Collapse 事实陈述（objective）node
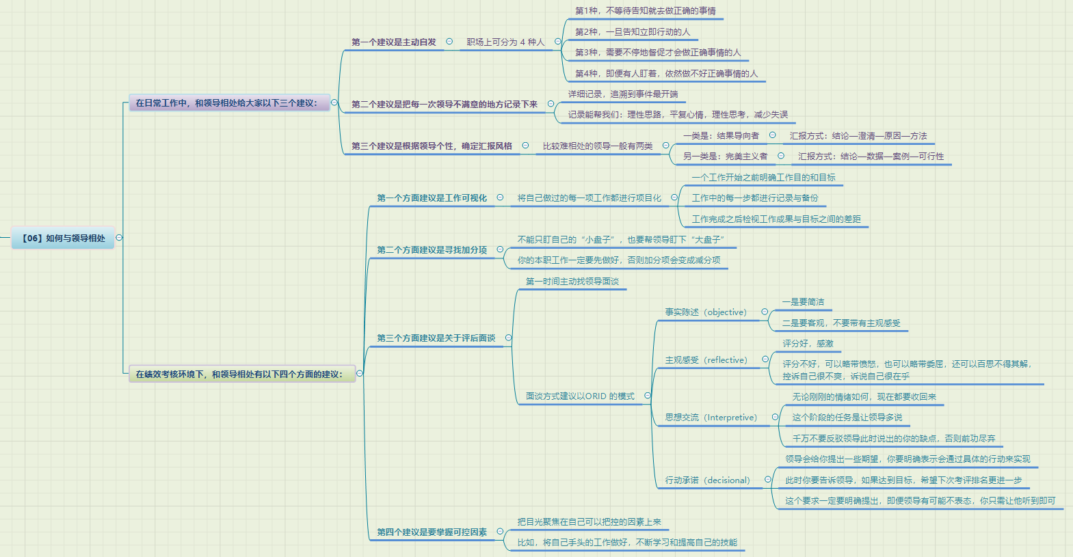 click(765, 312)
